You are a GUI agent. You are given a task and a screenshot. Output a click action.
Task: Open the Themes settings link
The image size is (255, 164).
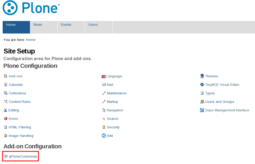[x=211, y=76]
